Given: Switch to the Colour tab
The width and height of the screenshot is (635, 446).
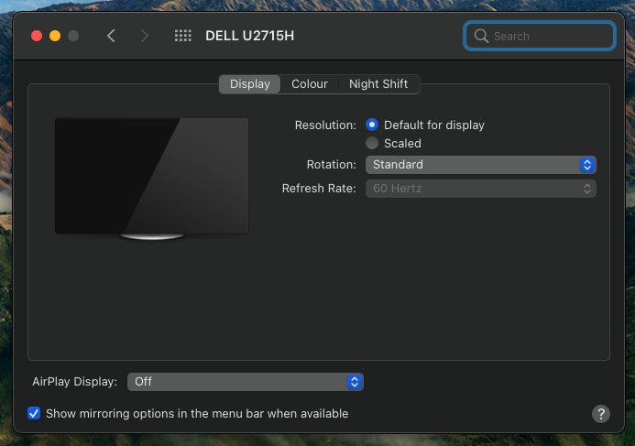Looking at the screenshot, I should [x=310, y=83].
